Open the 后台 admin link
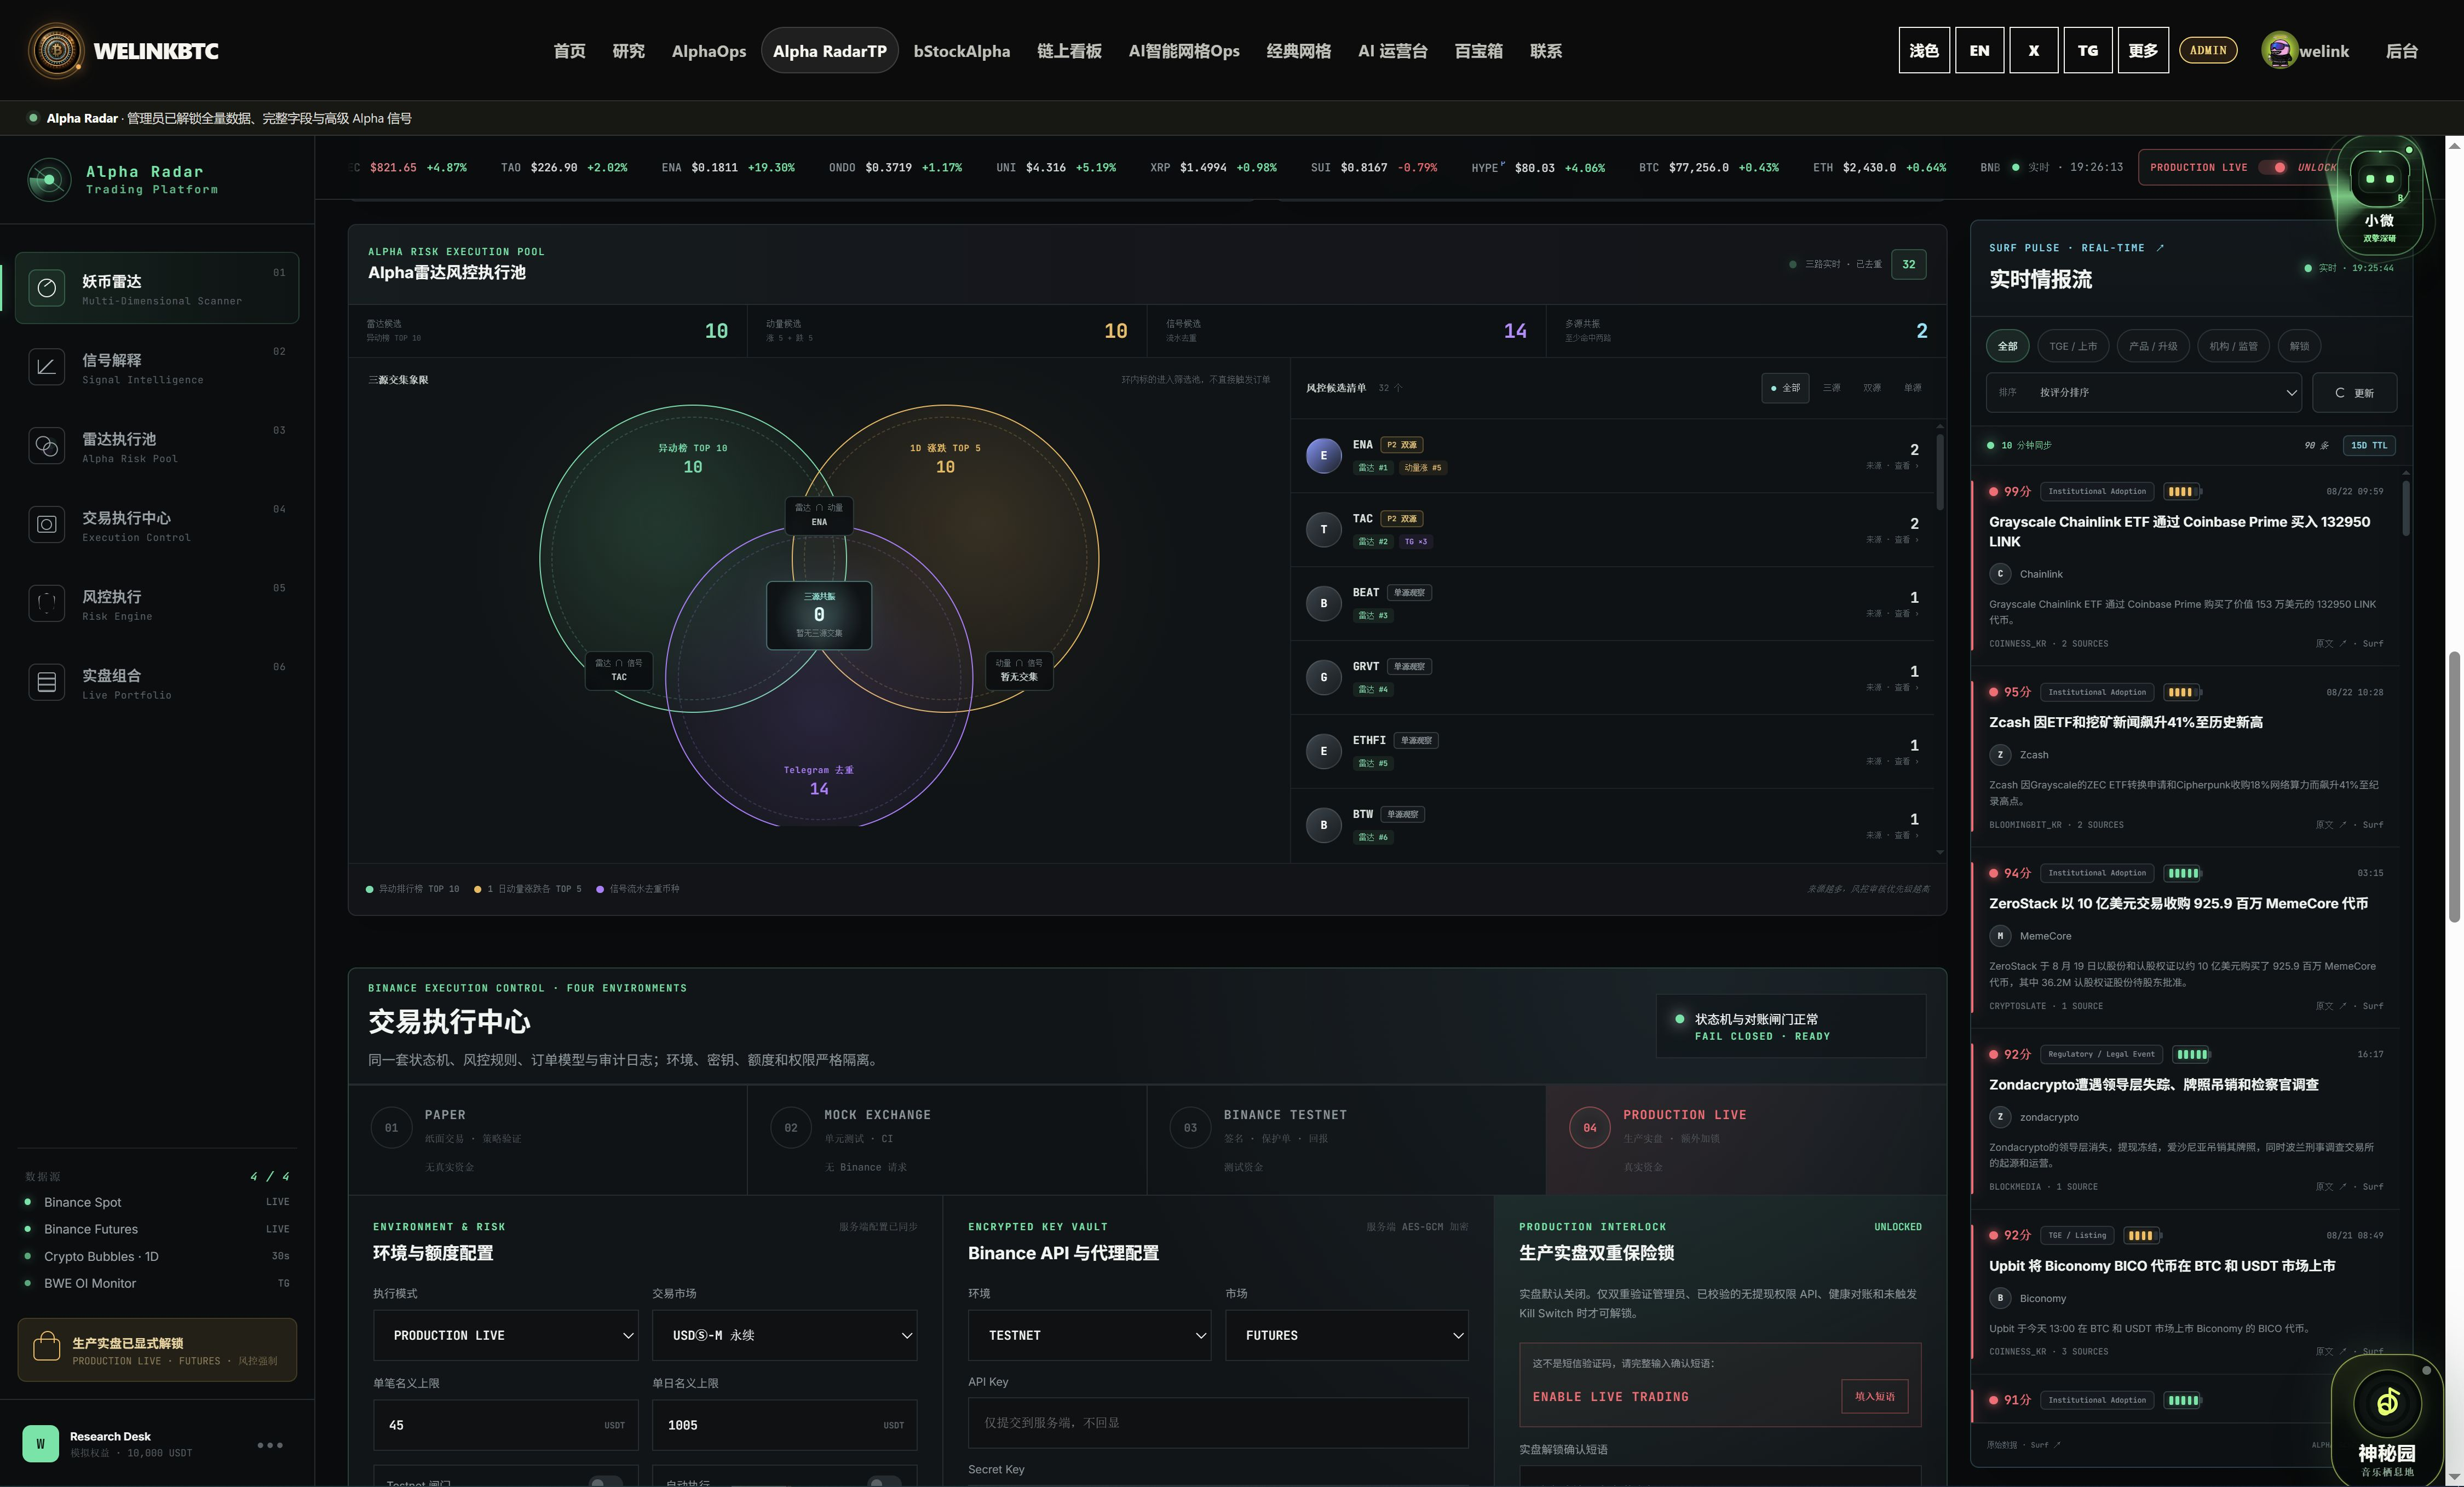Screen dimensions: 2464x1487 (x=2401, y=51)
